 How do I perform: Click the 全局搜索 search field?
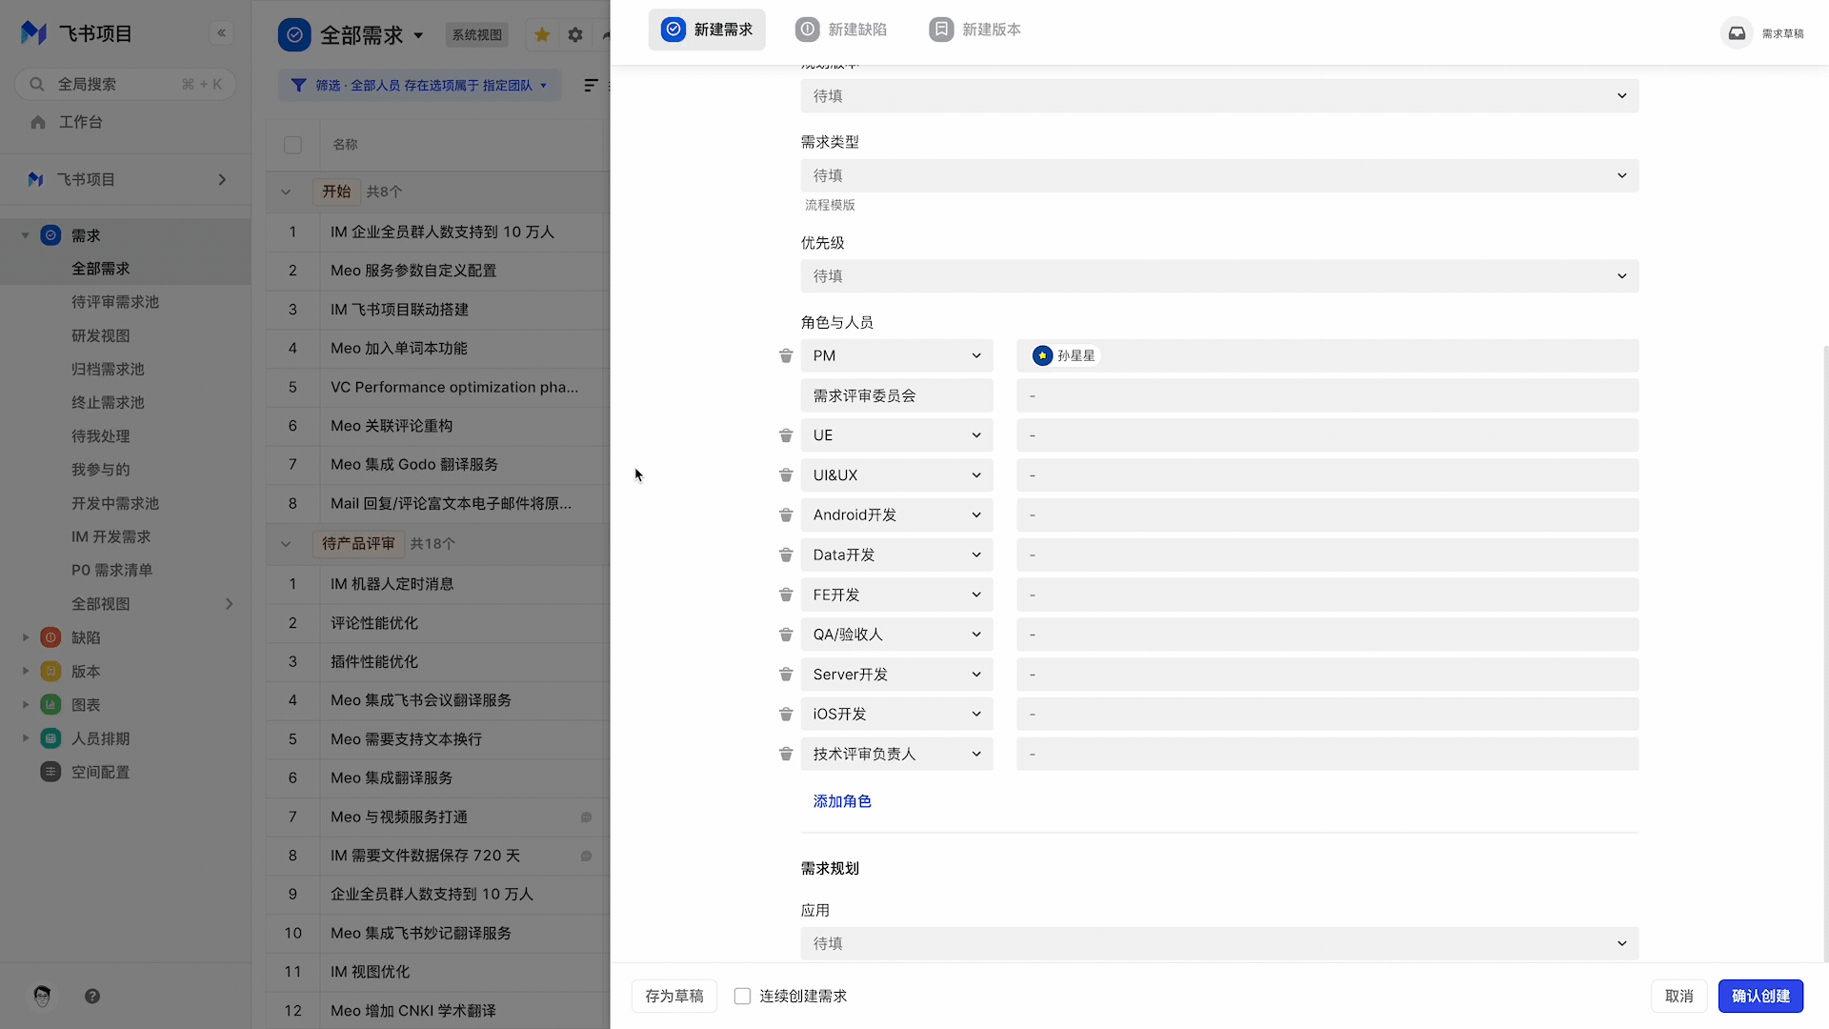point(126,84)
